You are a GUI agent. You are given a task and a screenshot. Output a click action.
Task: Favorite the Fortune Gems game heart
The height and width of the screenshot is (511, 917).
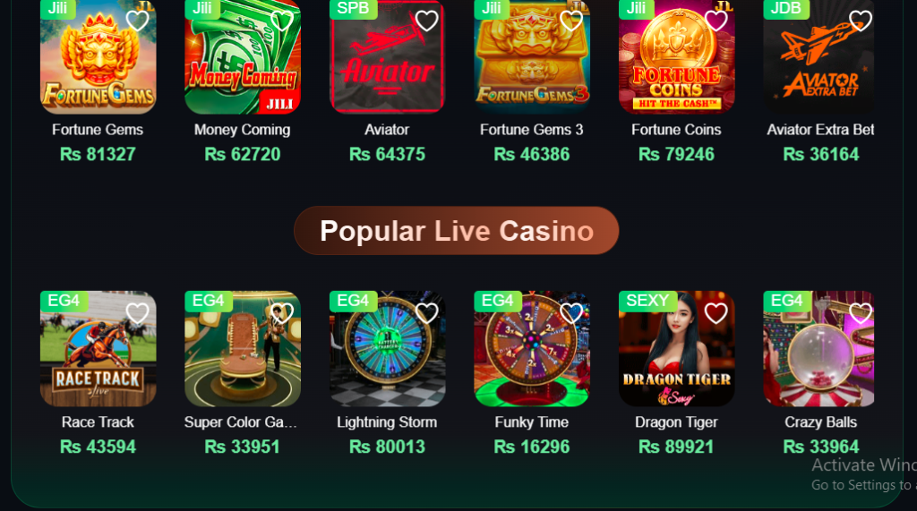pyautogui.click(x=137, y=21)
